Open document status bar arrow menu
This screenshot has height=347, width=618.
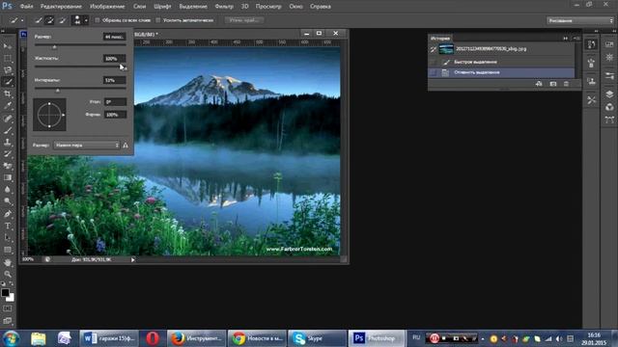tap(133, 259)
